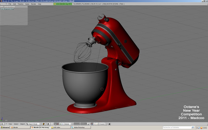Open the Add menu

(14, 4)
